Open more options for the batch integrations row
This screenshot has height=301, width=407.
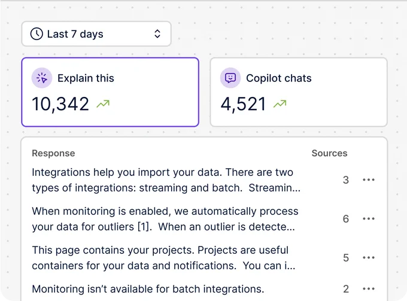369,288
